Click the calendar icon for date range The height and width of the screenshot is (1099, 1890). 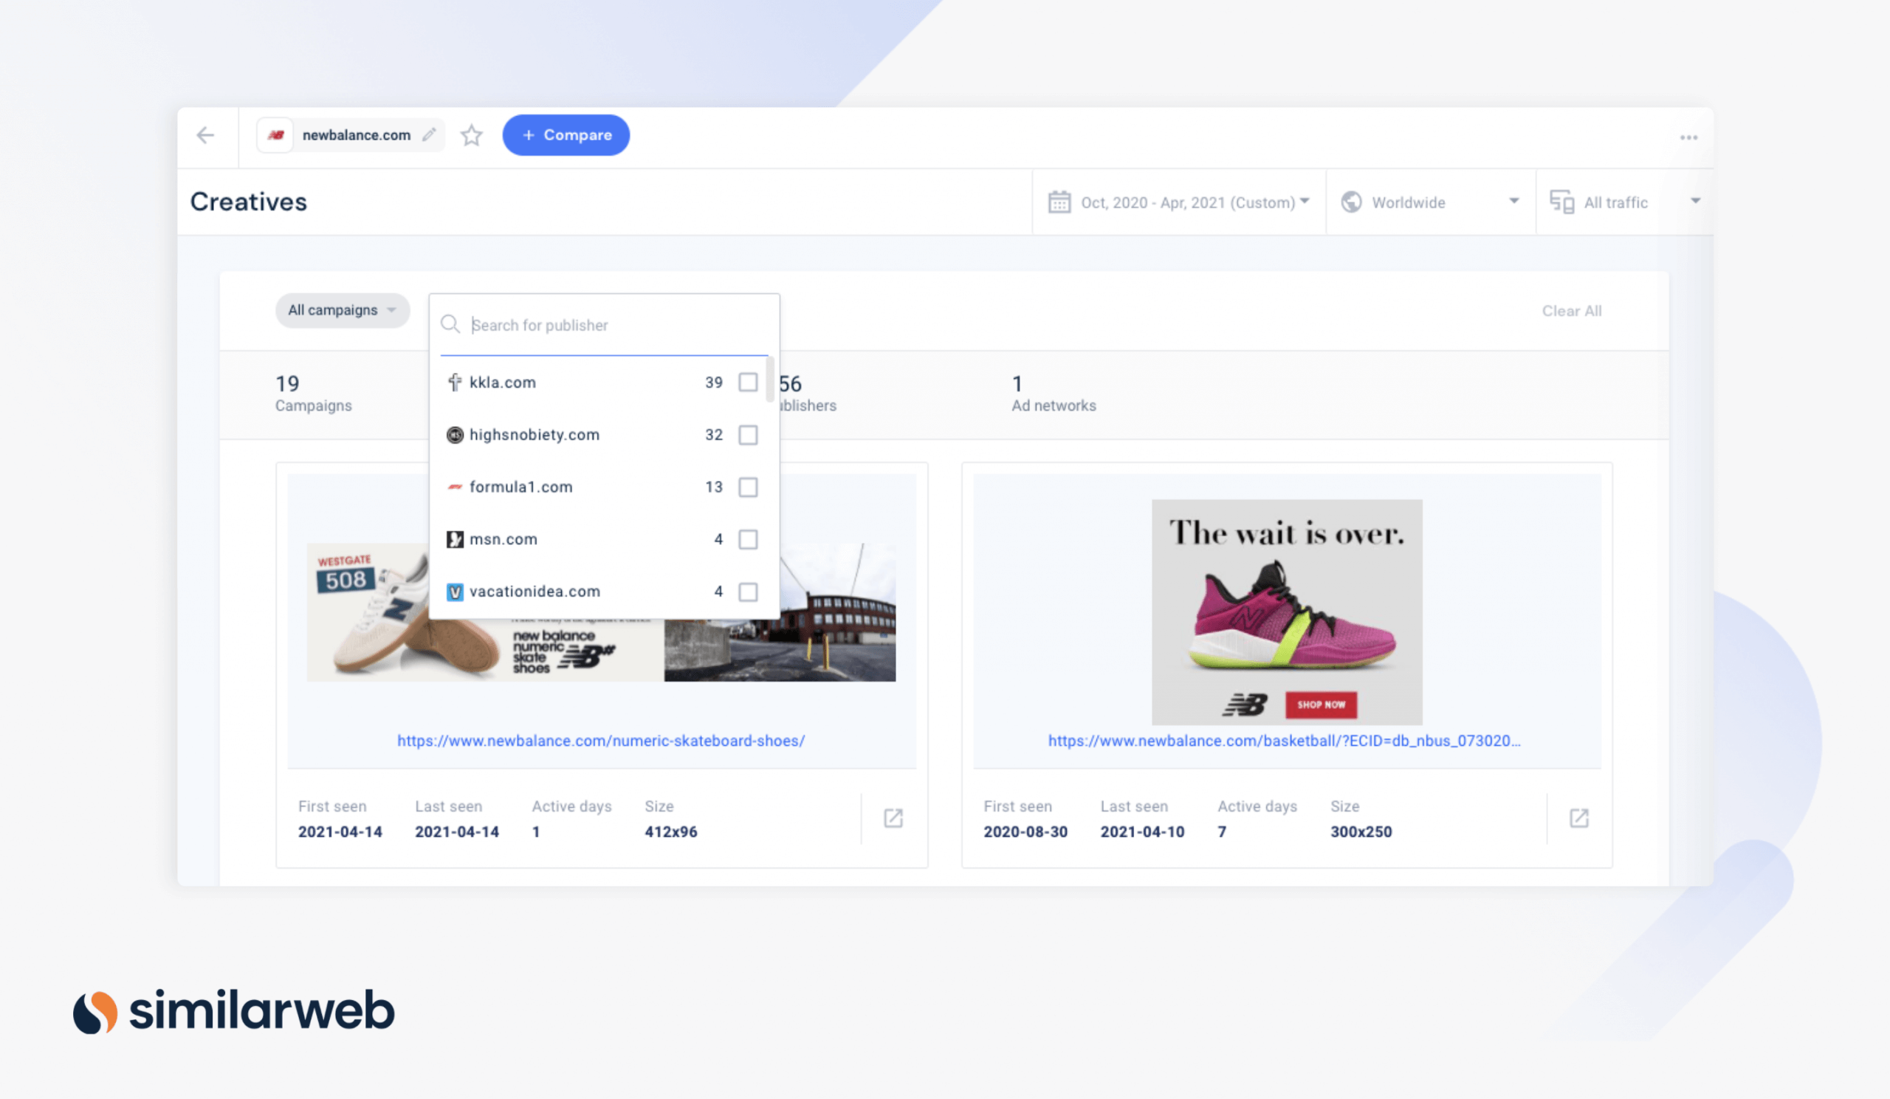click(1059, 202)
